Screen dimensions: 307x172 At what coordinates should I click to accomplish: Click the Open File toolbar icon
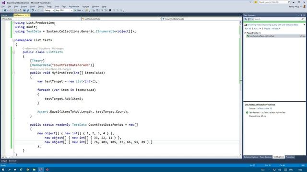[x=21, y=11]
